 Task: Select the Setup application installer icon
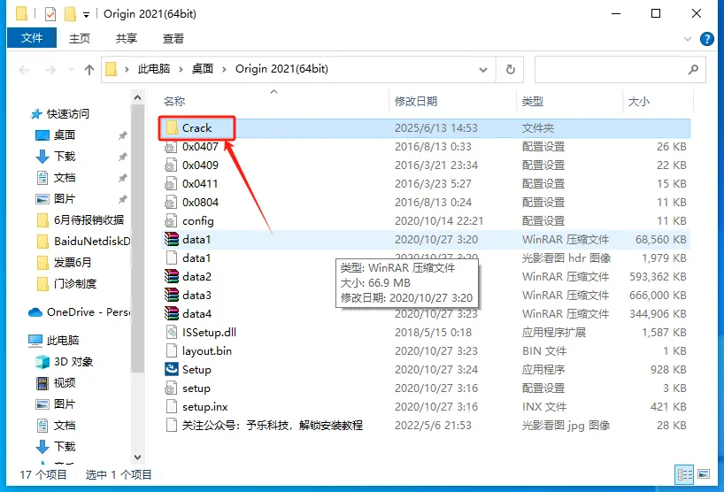[172, 369]
